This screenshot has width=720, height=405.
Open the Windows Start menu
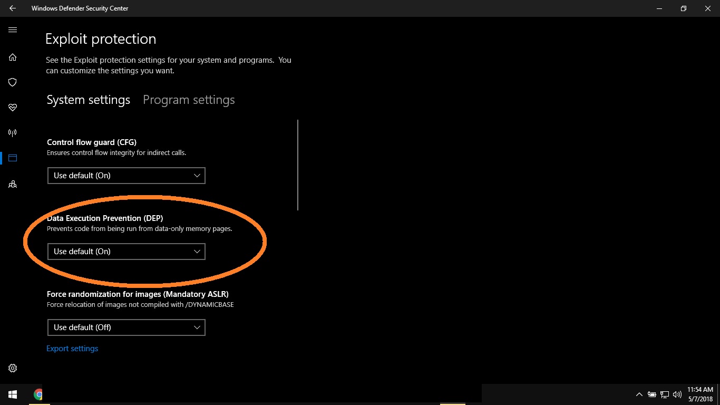(x=13, y=394)
